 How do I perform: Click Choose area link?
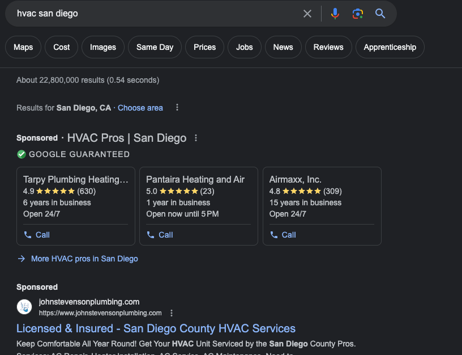click(x=140, y=108)
